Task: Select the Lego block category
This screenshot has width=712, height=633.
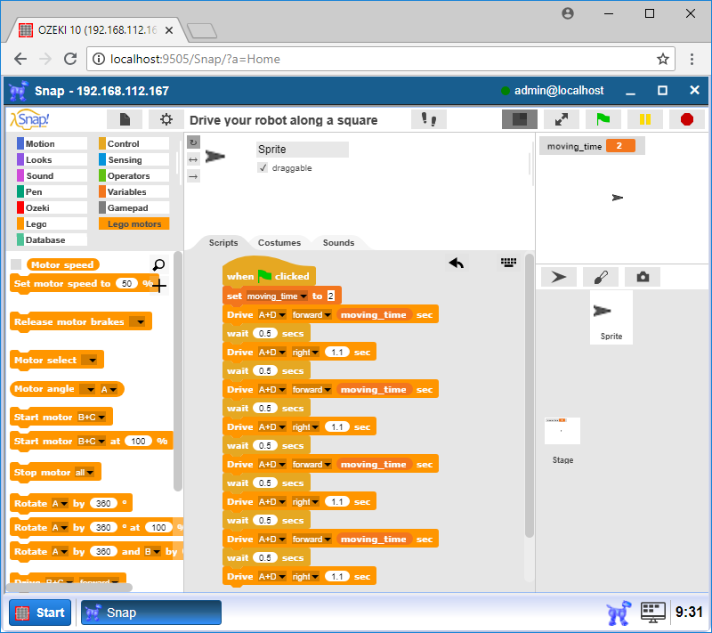Action: pos(52,223)
